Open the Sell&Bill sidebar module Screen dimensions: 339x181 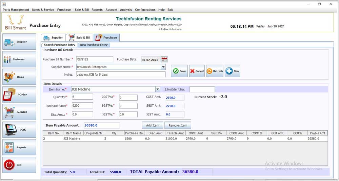[19, 112]
